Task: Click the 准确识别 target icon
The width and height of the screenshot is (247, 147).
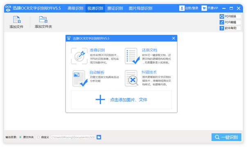Action: (79, 56)
